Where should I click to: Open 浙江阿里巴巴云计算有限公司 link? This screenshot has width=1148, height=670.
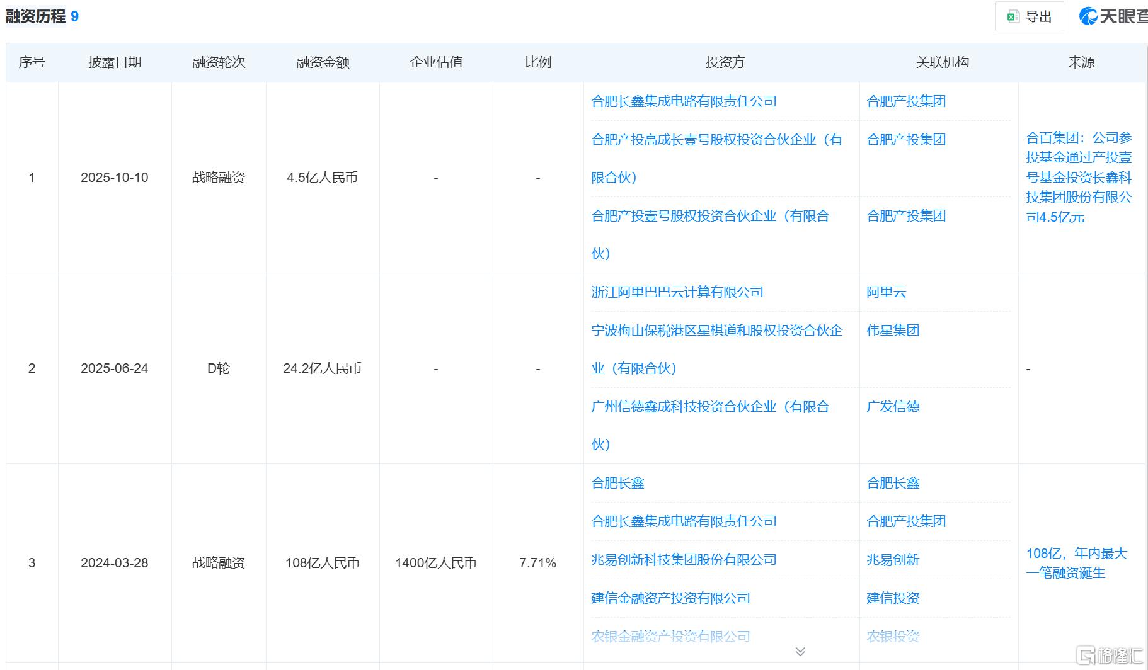pos(677,292)
